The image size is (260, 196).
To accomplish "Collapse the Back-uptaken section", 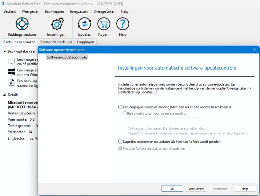I will tap(5, 51).
